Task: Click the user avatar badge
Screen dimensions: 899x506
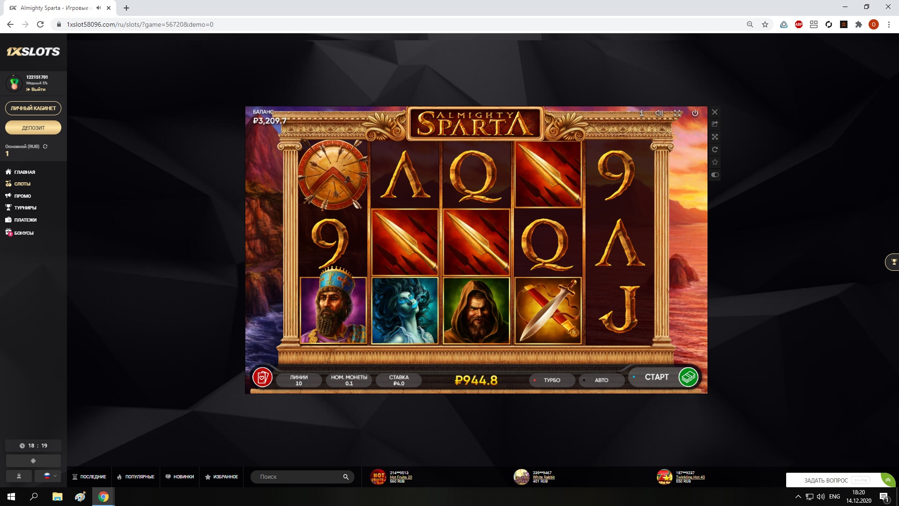Action: pyautogui.click(x=15, y=83)
